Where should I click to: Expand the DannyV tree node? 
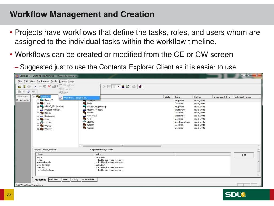point(38,100)
